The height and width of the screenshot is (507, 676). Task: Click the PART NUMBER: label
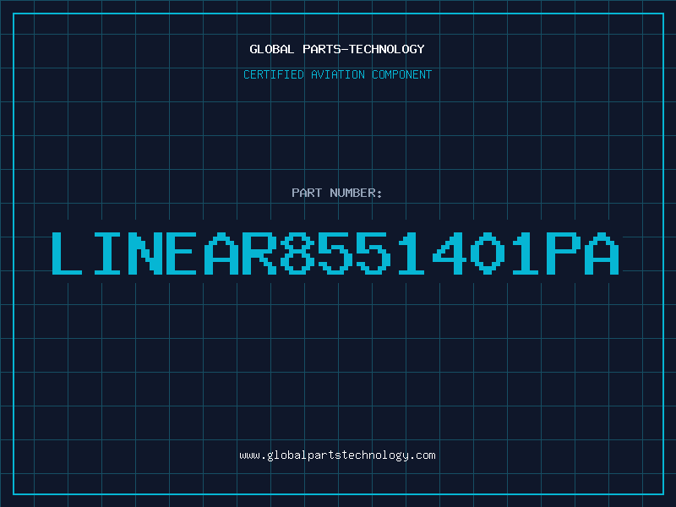[336, 193]
